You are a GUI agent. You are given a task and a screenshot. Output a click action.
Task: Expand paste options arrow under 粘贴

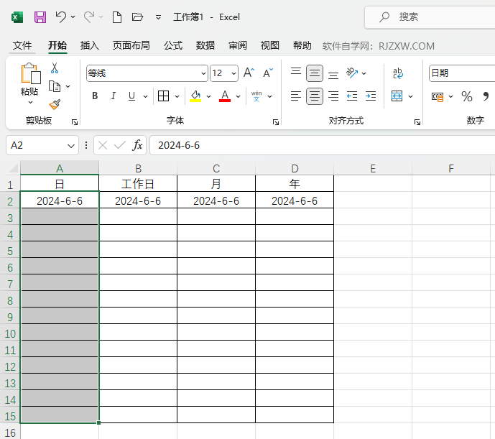[30, 102]
